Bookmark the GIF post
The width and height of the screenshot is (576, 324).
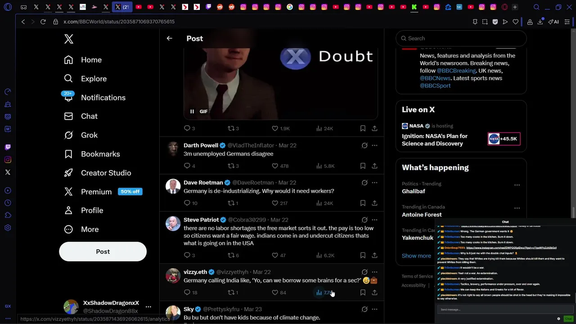tap(363, 129)
